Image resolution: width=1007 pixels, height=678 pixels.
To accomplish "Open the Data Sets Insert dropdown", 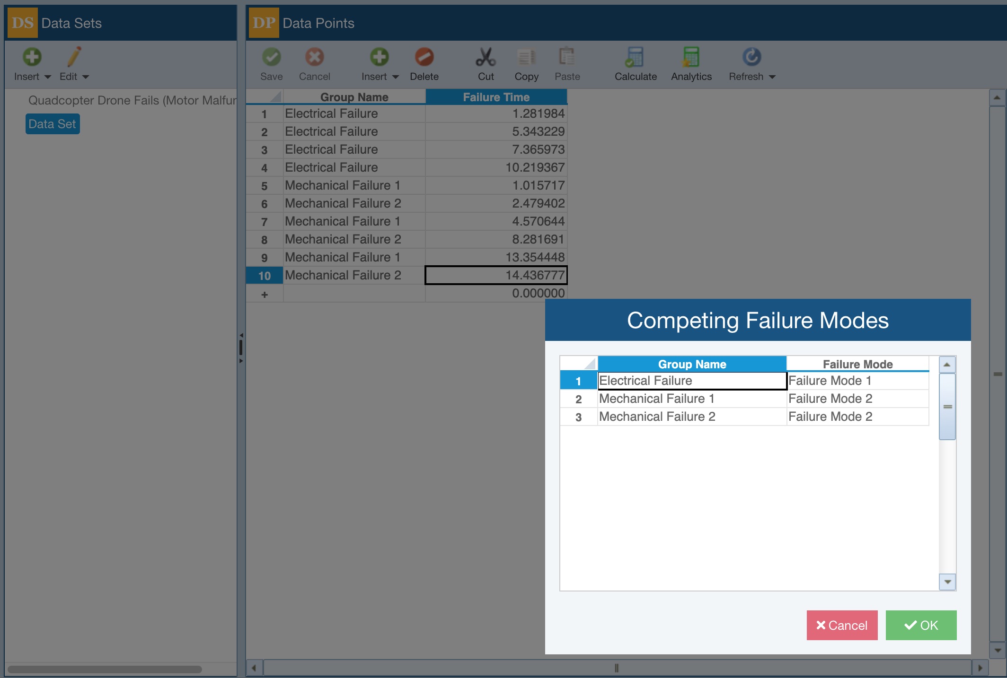I will tap(47, 77).
